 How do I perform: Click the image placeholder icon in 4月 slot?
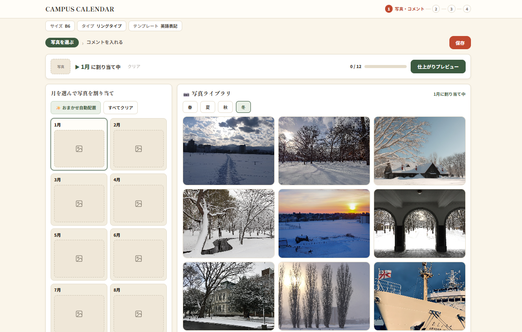coord(139,203)
